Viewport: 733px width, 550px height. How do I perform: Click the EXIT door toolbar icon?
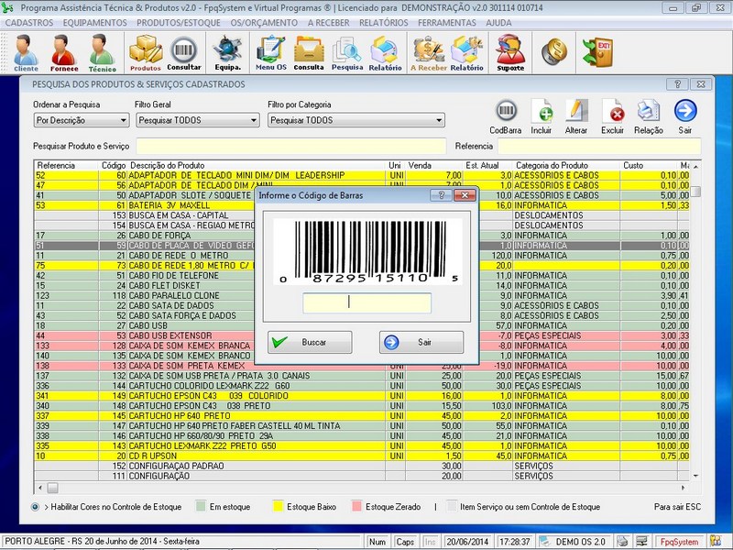click(597, 51)
